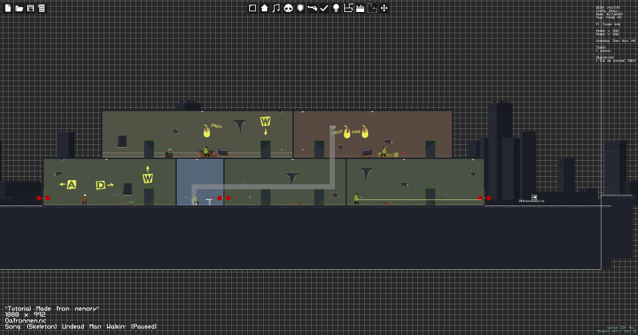
Task: Select the vent path tool
Action: 348,8
